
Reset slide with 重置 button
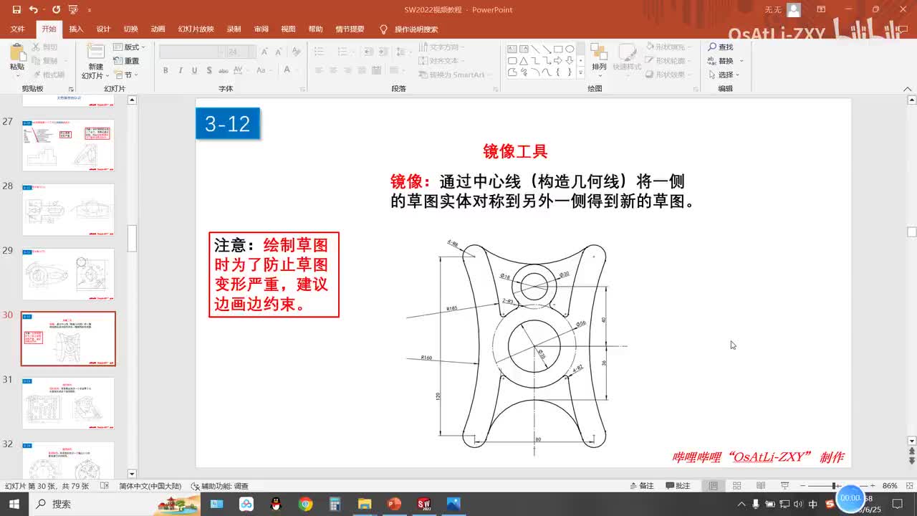click(127, 61)
